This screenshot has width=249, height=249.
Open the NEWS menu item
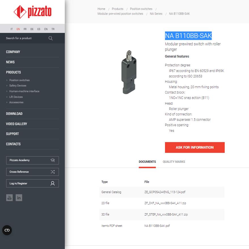click(10, 62)
